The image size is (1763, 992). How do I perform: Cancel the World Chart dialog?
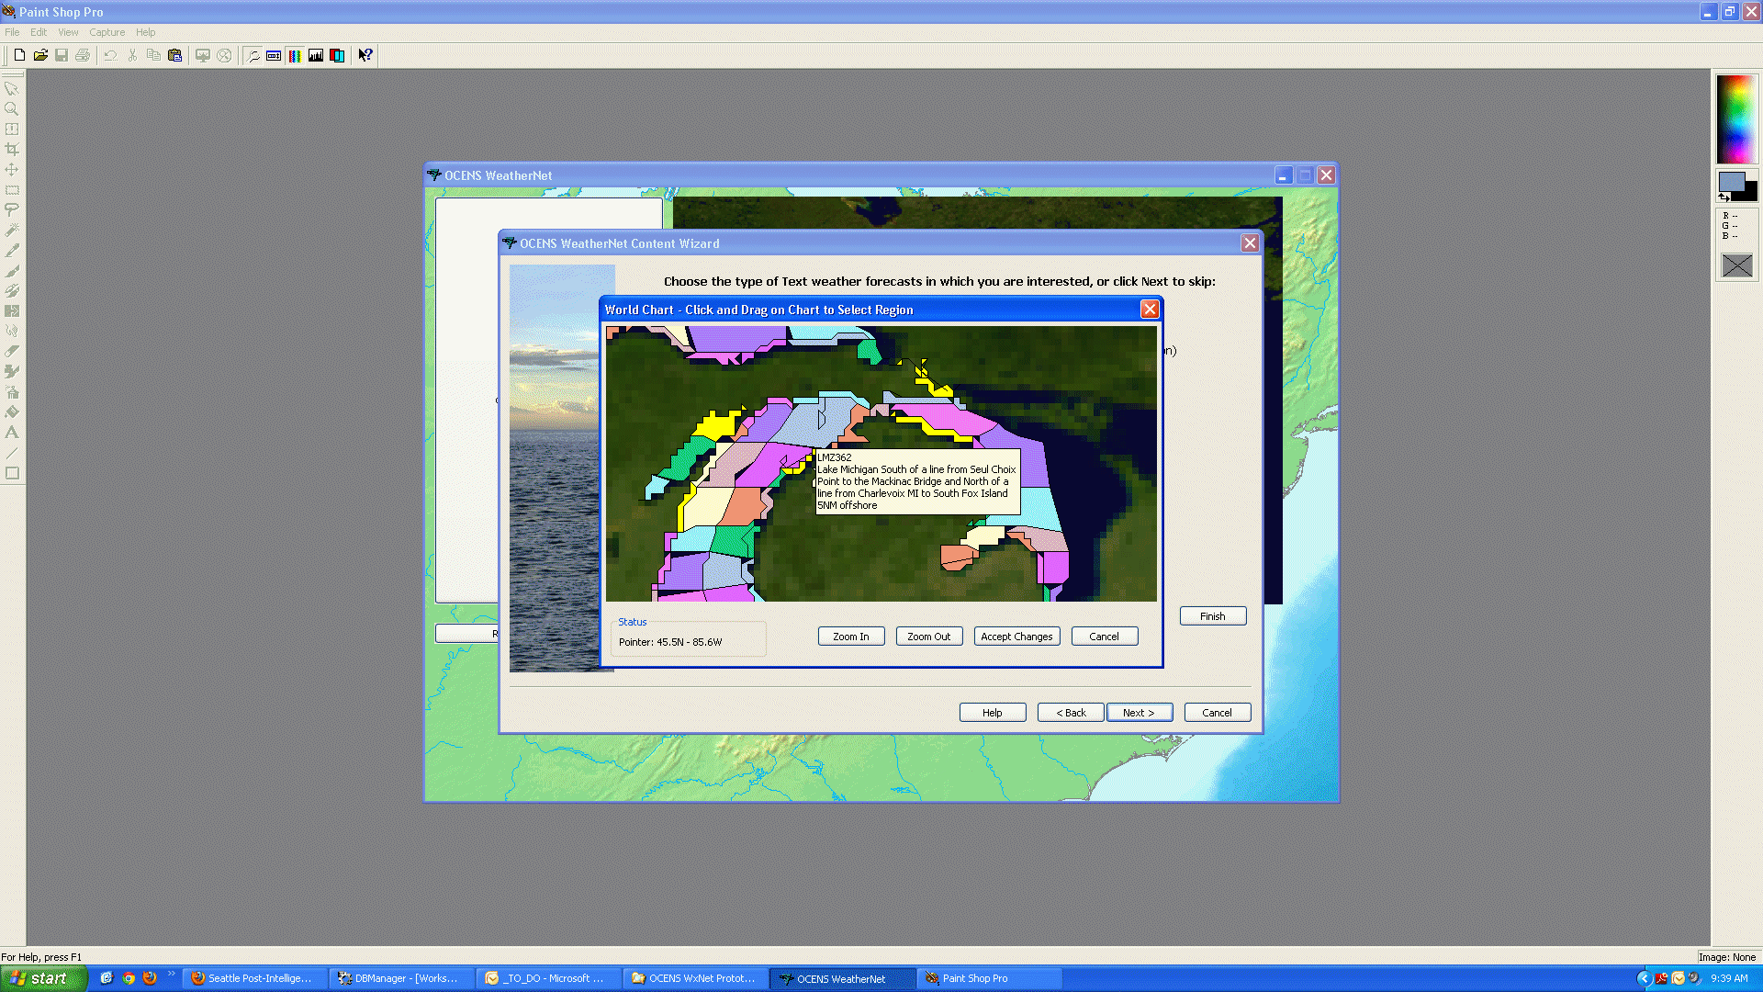click(x=1105, y=637)
